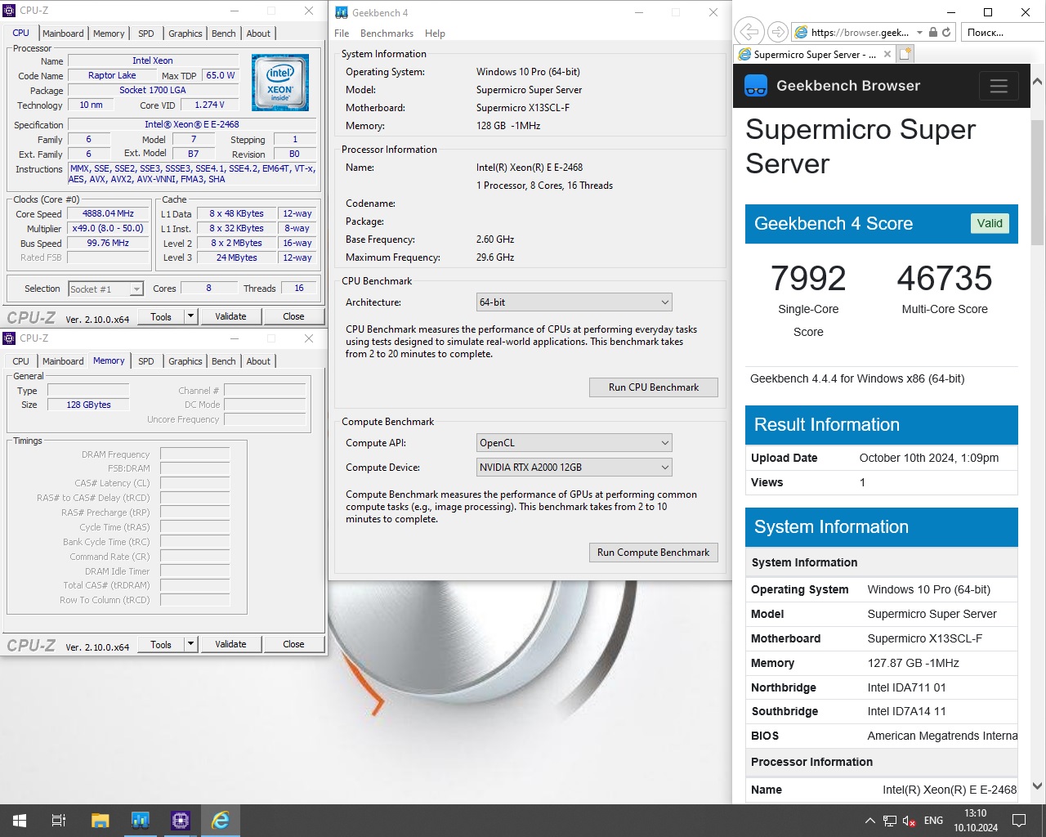Viewport: 1046px width, 837px height.
Task: Click the browser back arrow button
Action: point(748,32)
